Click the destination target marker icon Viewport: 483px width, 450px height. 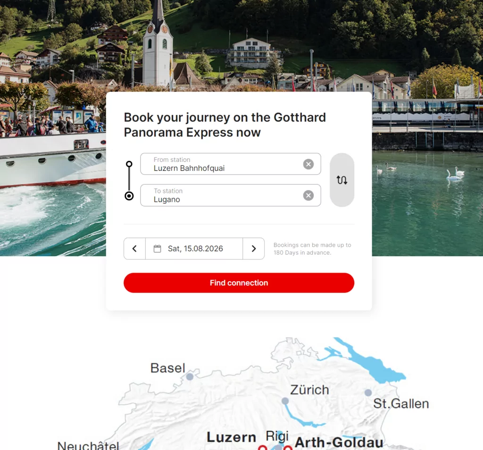pyautogui.click(x=129, y=196)
